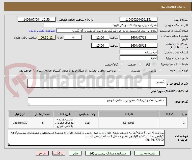192x160 pixels.
Task: Click the announcement date field 1404/07/09 - 10:50
Action: pos(37,20)
